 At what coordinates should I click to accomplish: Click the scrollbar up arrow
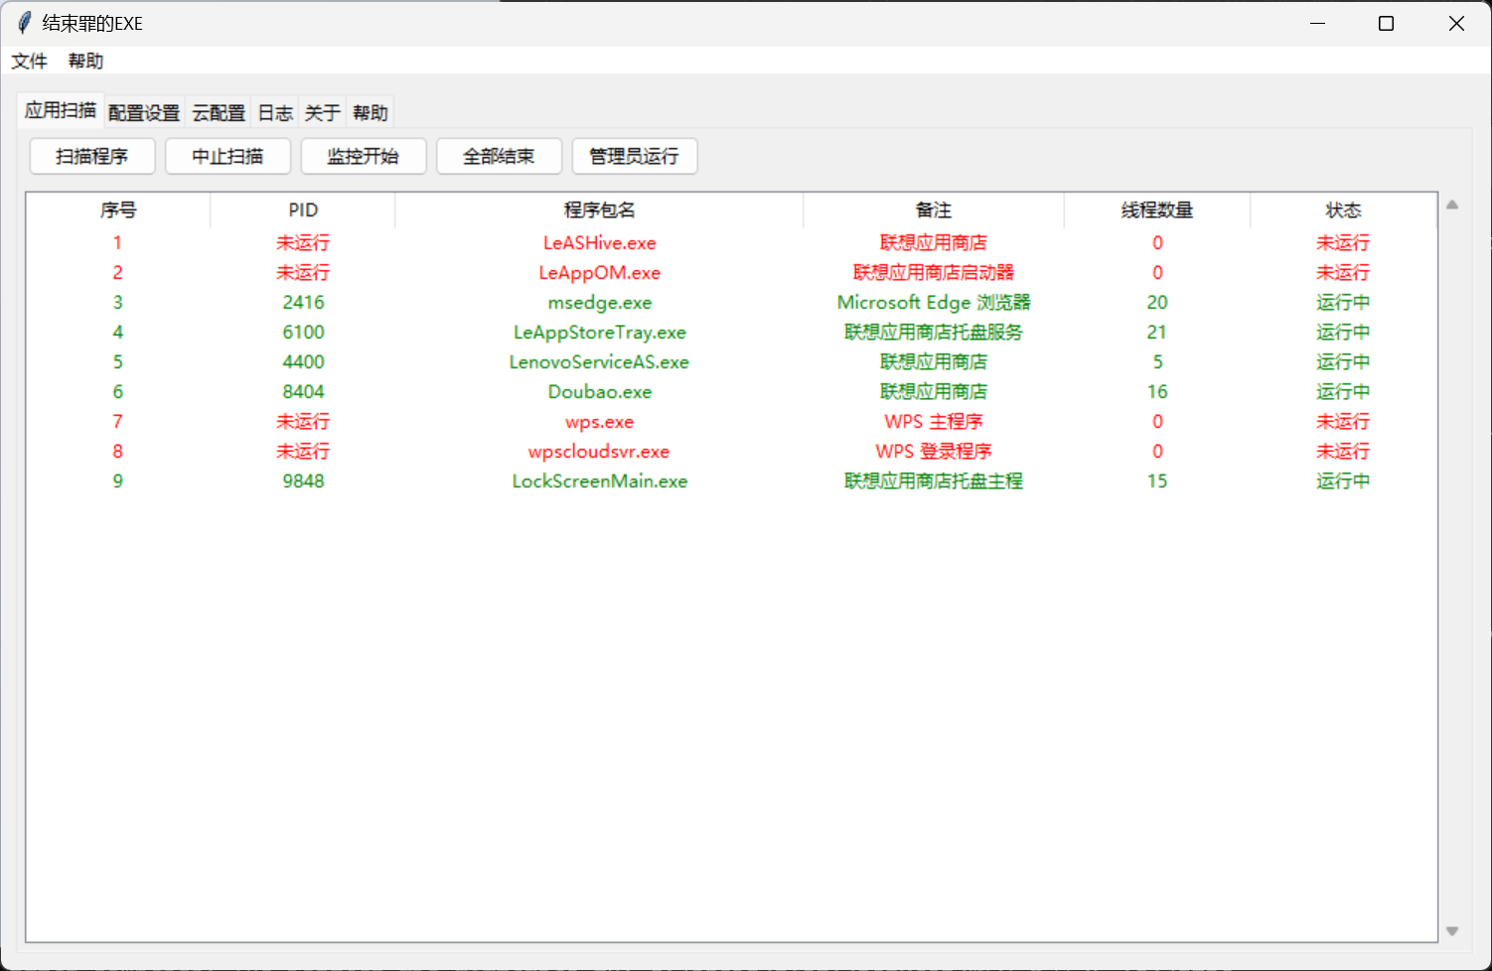[x=1451, y=206]
